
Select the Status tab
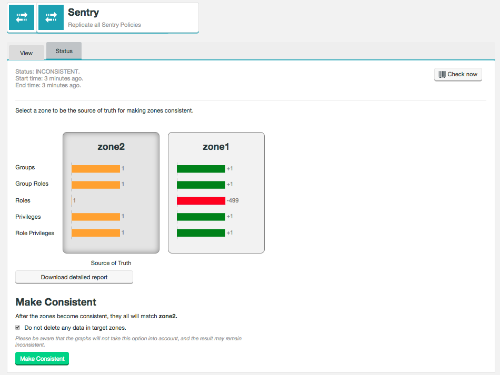point(64,51)
